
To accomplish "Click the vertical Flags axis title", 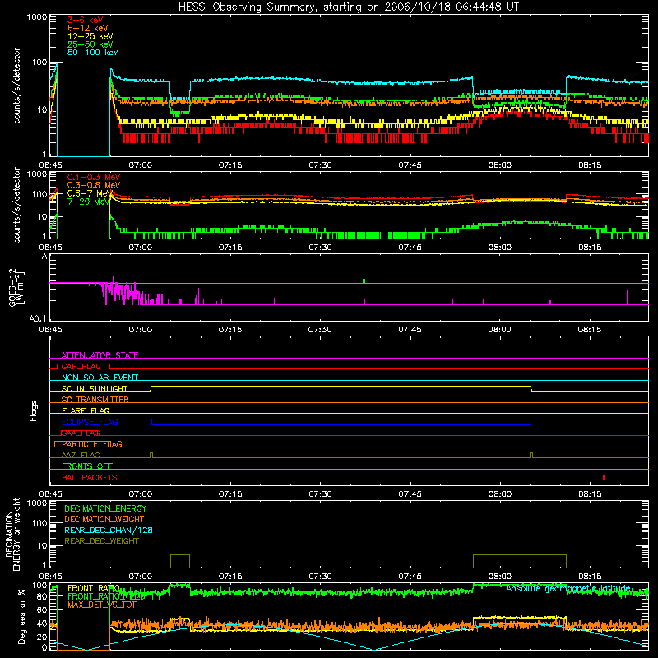I will [34, 410].
